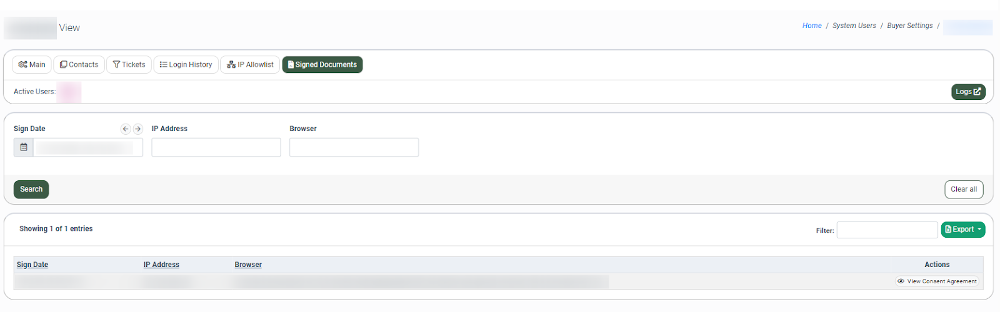Switch to the Main tab

point(32,65)
